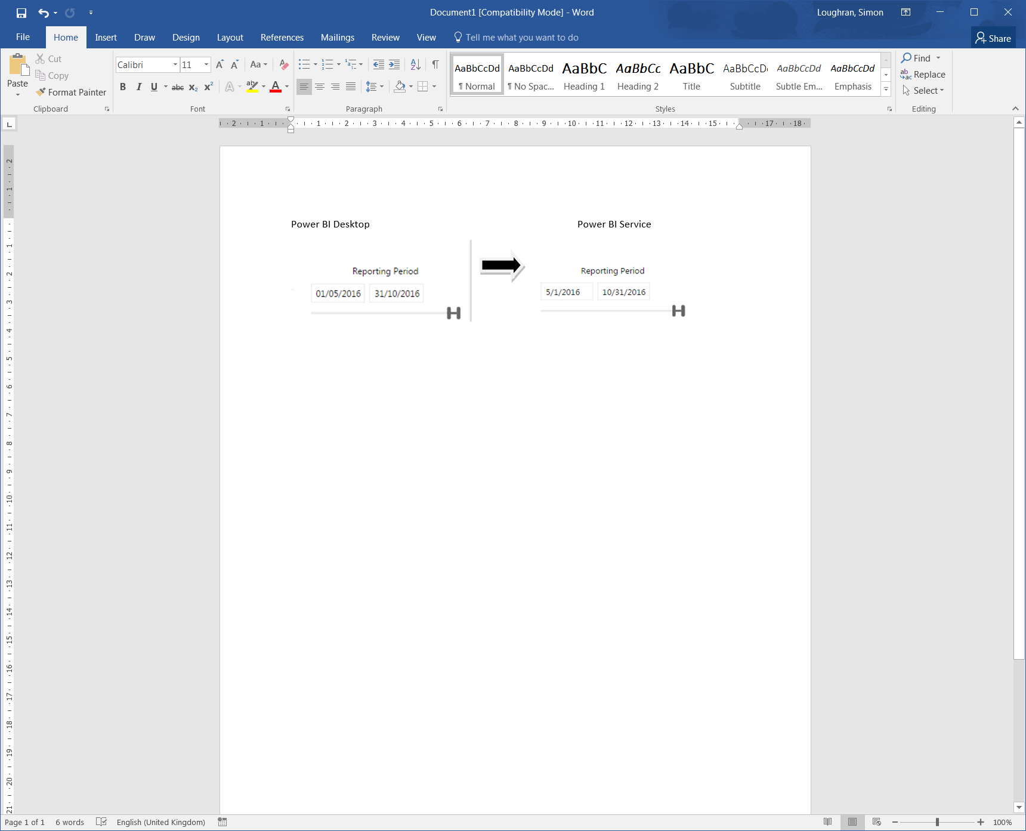Image resolution: width=1026 pixels, height=831 pixels.
Task: Open the Format Painter tool
Action: coord(71,92)
